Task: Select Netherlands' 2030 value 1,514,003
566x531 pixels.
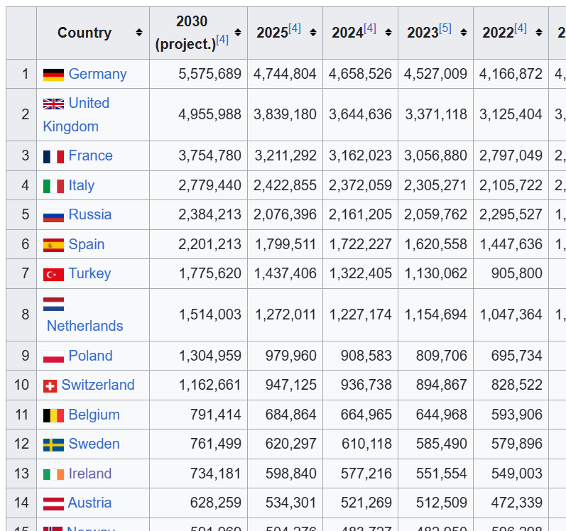Action: [210, 314]
